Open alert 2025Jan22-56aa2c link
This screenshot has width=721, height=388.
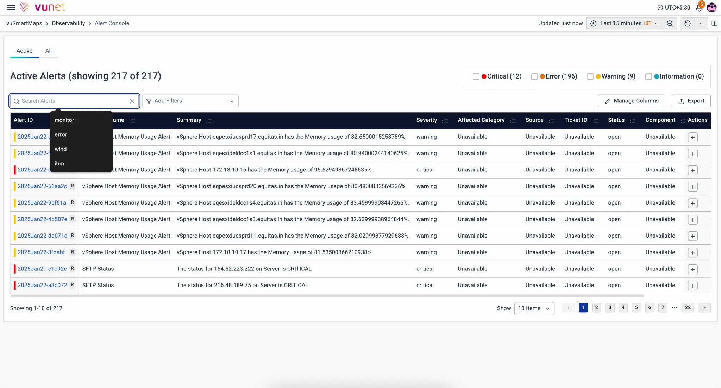pos(42,186)
